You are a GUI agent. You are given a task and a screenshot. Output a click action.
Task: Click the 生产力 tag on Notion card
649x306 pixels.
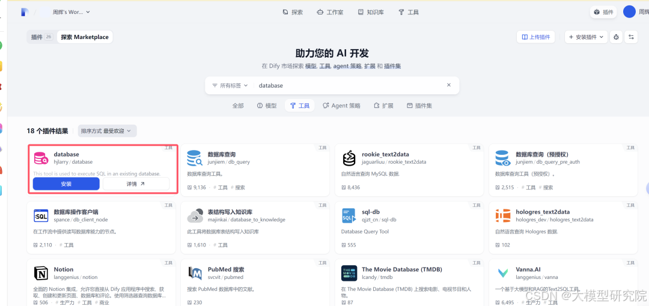click(66, 302)
